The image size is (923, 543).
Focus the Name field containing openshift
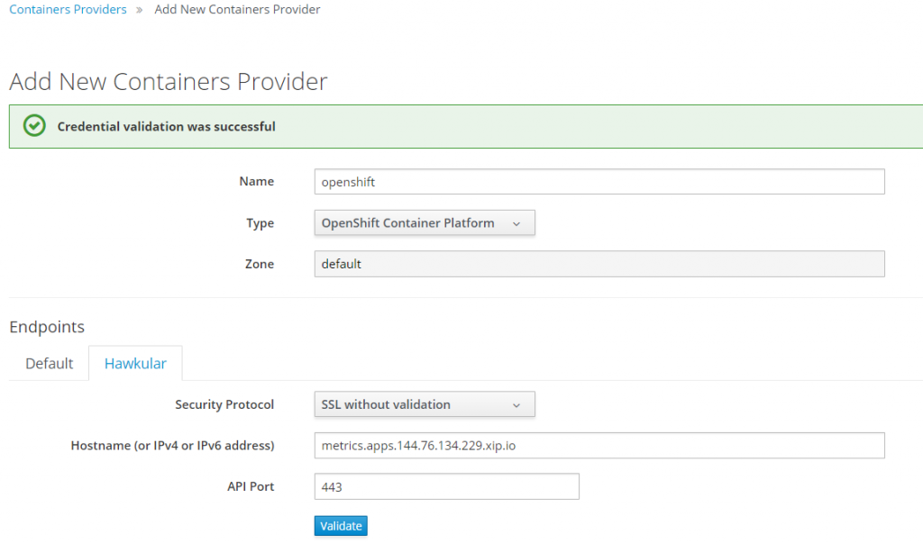[599, 181]
